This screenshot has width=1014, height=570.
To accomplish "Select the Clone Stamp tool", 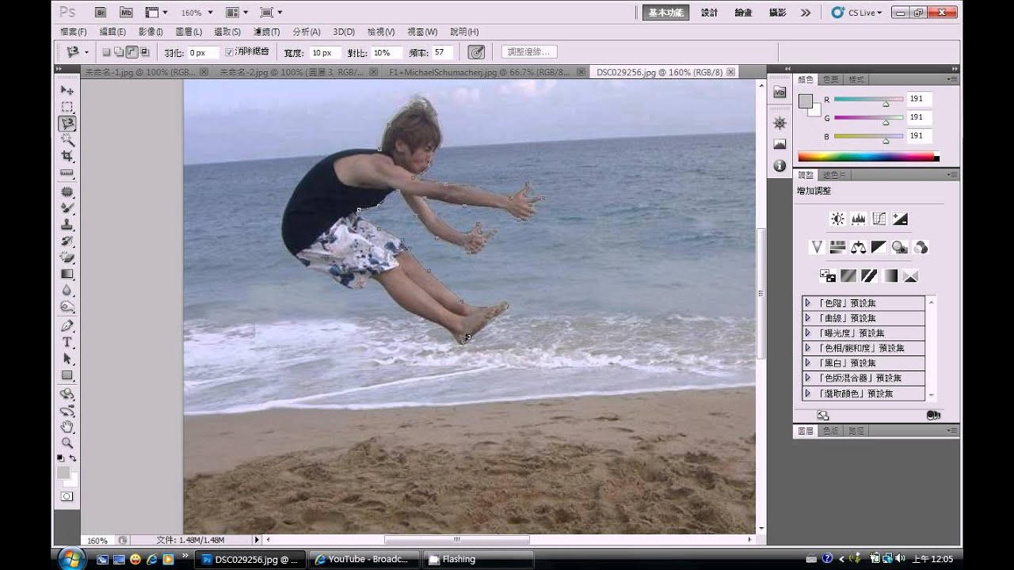I will point(67,224).
